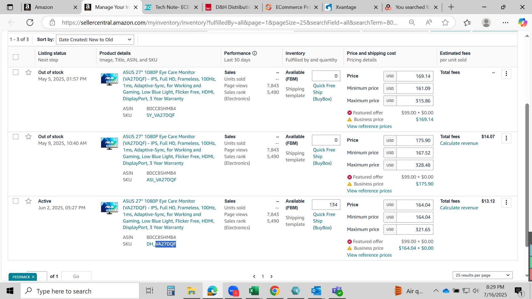The image size is (532, 299).
Task: Edit the 167.52 minimum price field
Action: 415,153
